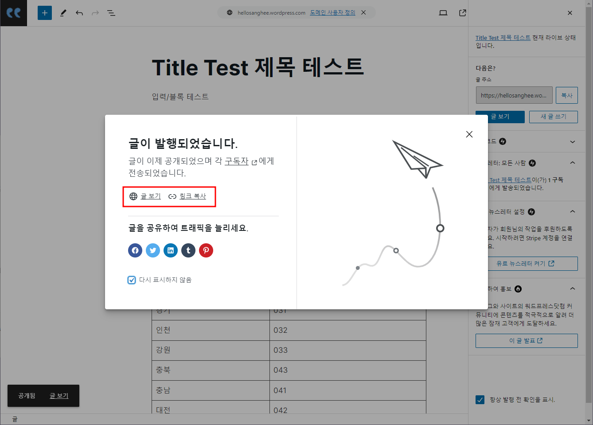Viewport: 593px width, 425px height.
Task: Click table cell 033
Action: click(x=348, y=350)
